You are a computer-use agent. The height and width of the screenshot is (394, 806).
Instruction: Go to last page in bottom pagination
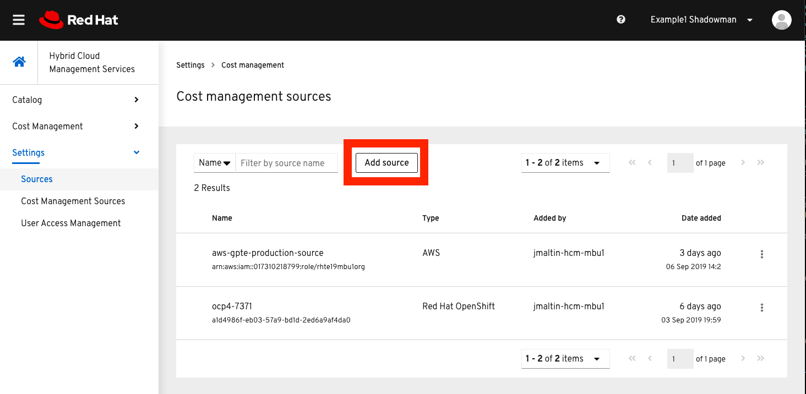pyautogui.click(x=761, y=358)
